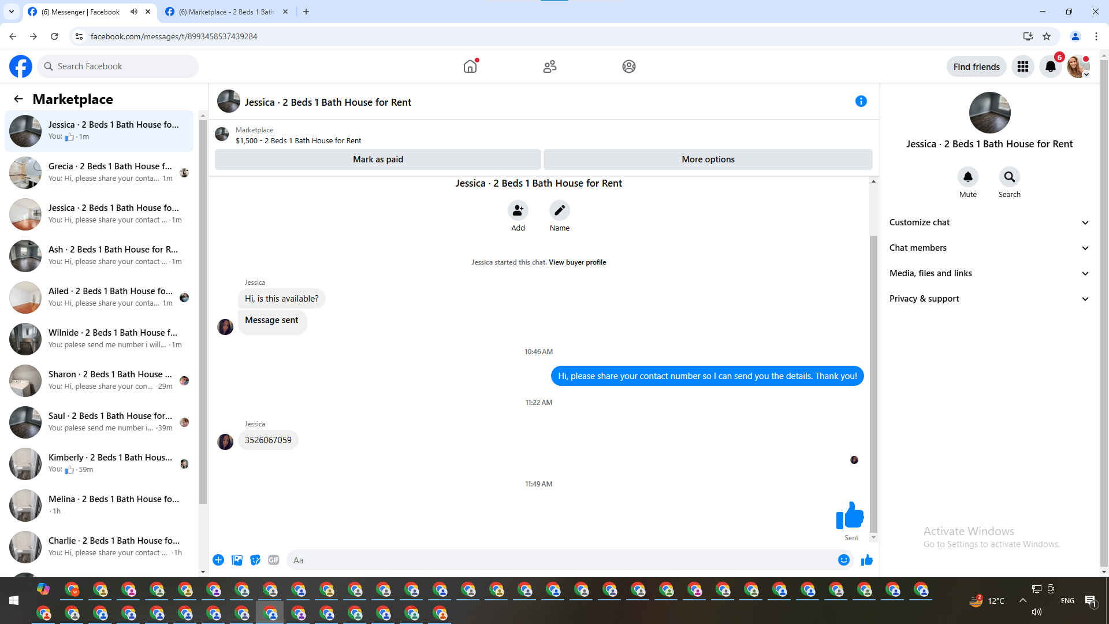View site information for facebook.com
Viewport: 1109px width, 624px height.
pos(79,36)
